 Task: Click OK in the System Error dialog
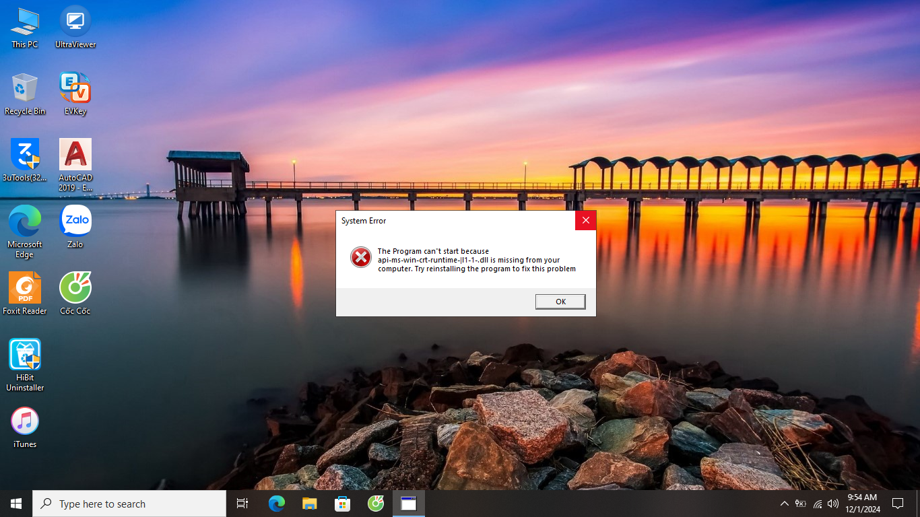(x=560, y=302)
